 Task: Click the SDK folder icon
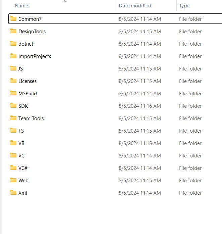click(x=13, y=106)
